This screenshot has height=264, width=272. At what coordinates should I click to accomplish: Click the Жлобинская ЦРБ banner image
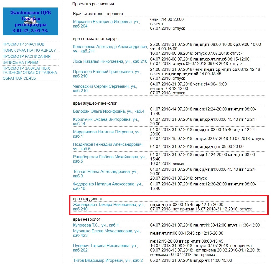pos(30,21)
